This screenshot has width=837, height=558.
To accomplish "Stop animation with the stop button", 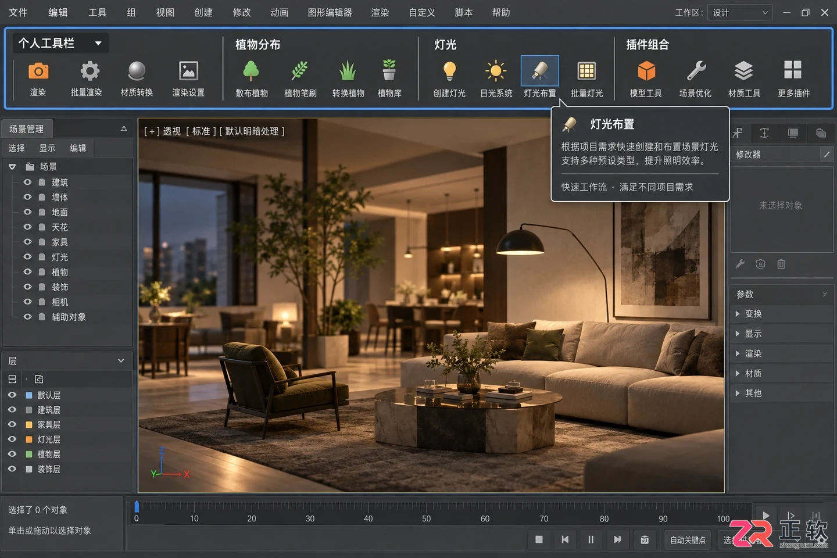I will point(539,540).
